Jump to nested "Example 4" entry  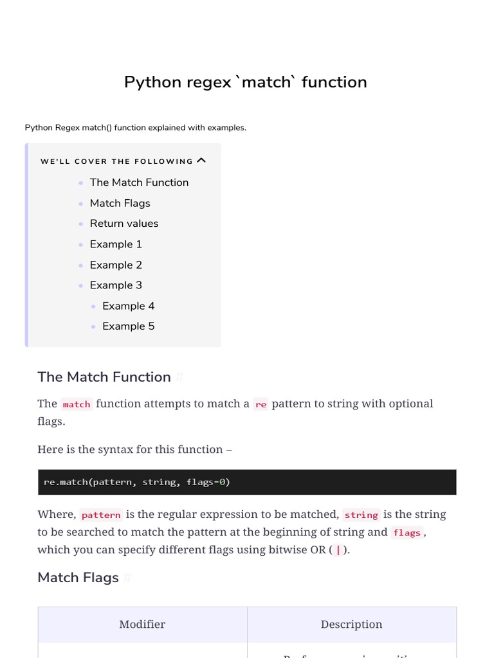click(128, 306)
